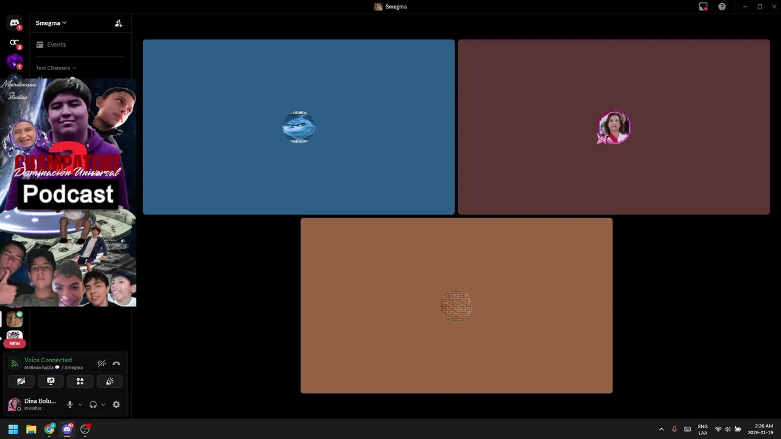This screenshot has height=439, width=781.
Task: Minimize the Discord window
Action: (745, 7)
